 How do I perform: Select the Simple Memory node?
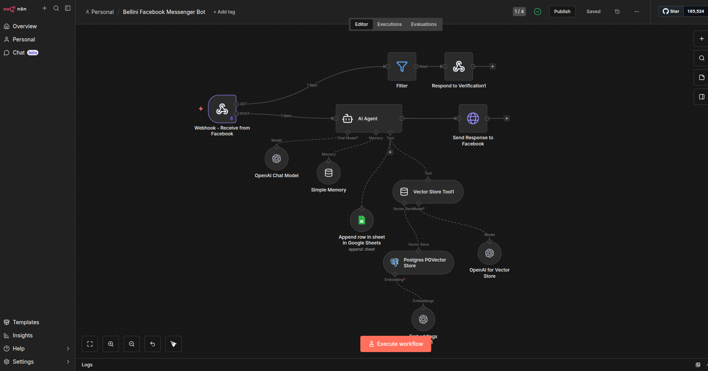(x=328, y=173)
